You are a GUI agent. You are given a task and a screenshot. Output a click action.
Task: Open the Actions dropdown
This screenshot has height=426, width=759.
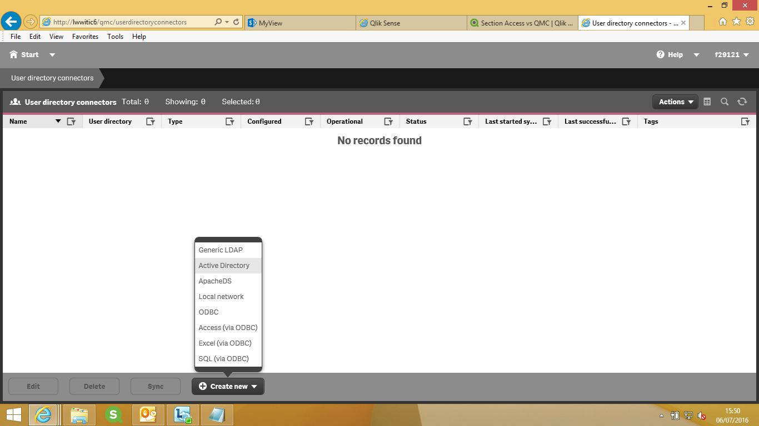[675, 102]
